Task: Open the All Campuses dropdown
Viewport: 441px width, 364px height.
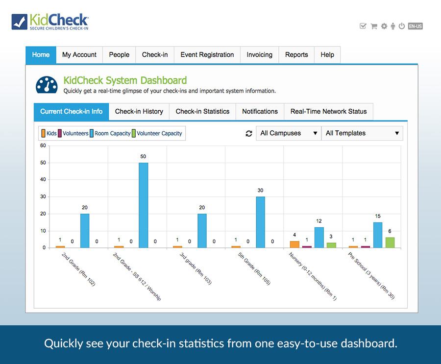Action: coord(288,133)
